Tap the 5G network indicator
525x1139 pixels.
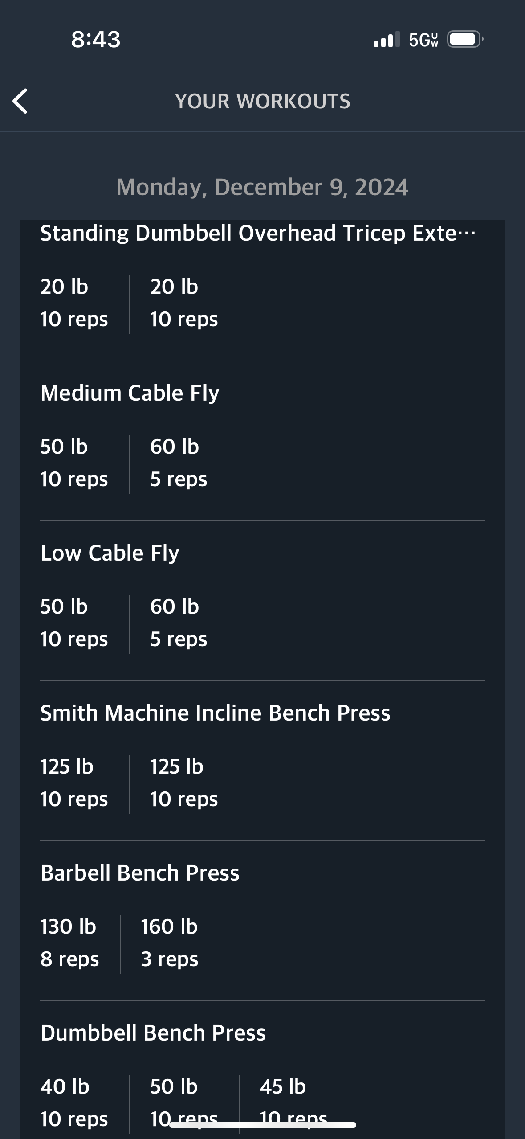click(423, 40)
